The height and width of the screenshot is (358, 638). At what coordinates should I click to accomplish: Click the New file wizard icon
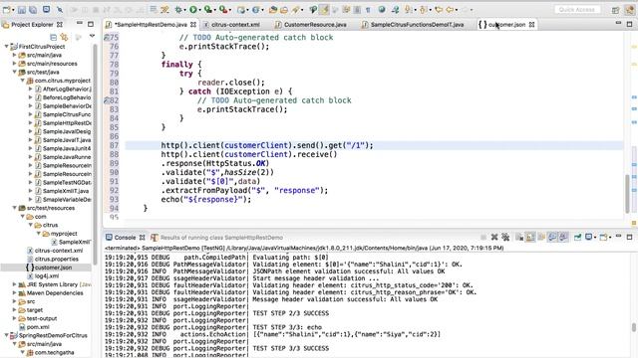(x=7, y=9)
